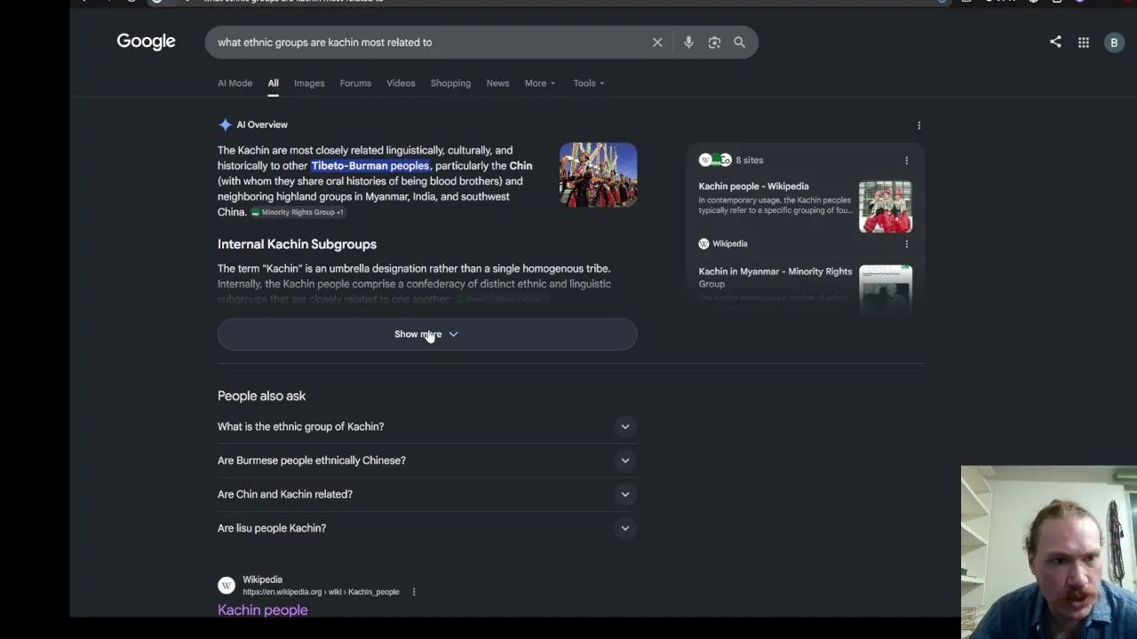The width and height of the screenshot is (1137, 639).
Task: Open the Tools dropdown
Action: (x=588, y=83)
